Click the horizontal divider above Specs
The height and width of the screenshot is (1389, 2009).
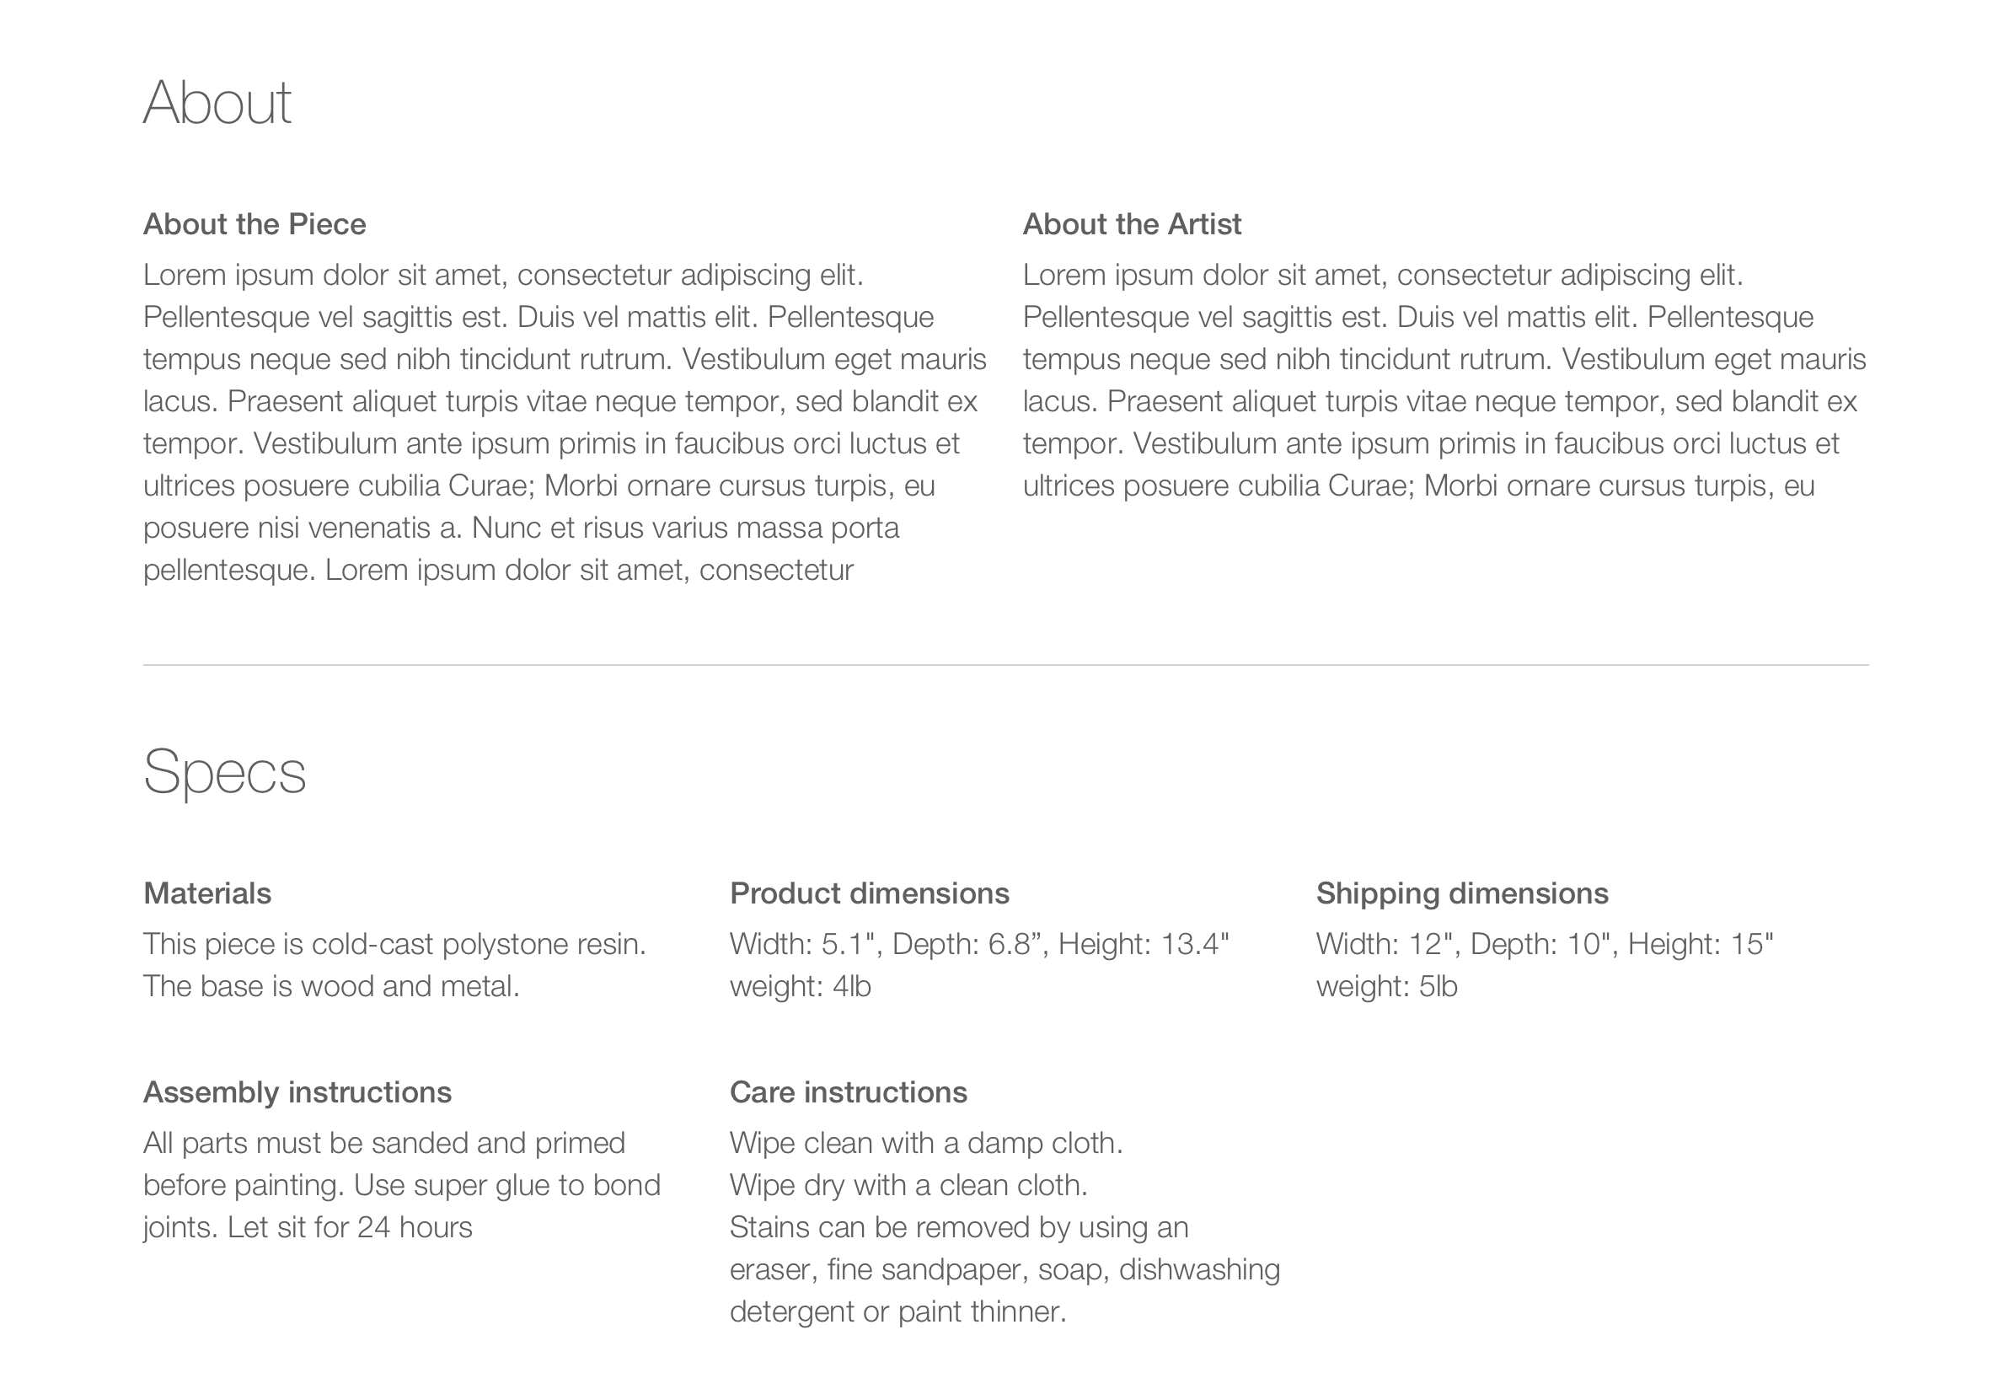[x=1005, y=665]
